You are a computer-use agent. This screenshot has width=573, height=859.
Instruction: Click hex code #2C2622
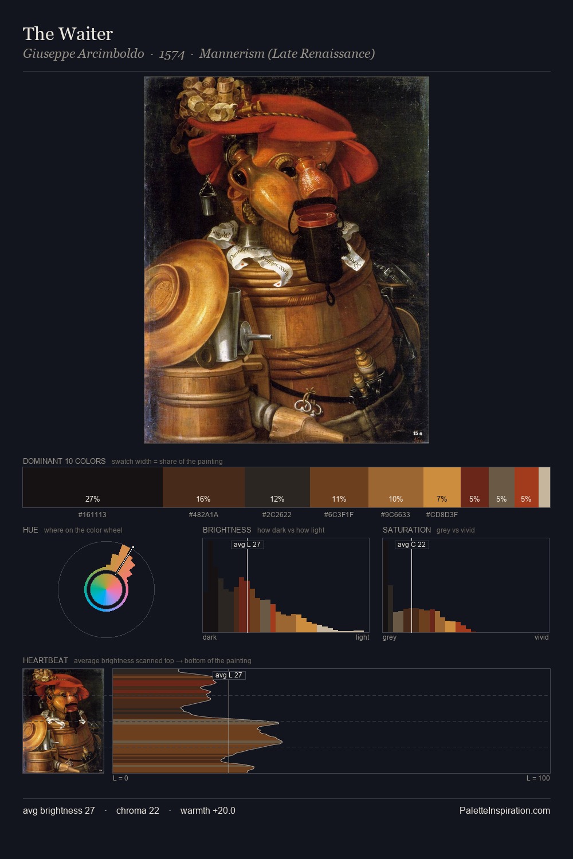pyautogui.click(x=277, y=515)
